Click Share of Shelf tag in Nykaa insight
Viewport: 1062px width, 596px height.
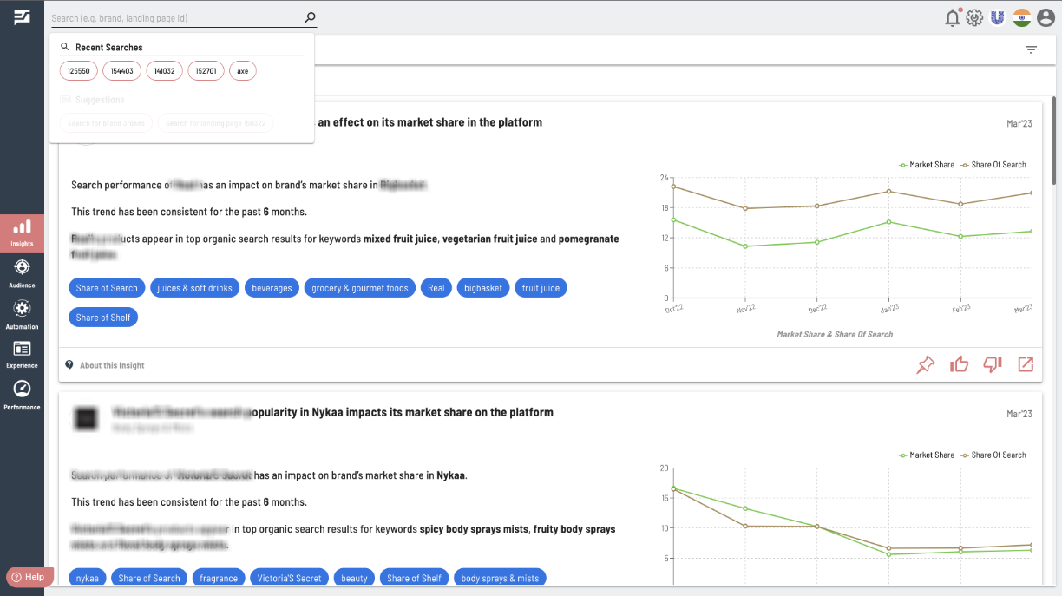click(414, 578)
